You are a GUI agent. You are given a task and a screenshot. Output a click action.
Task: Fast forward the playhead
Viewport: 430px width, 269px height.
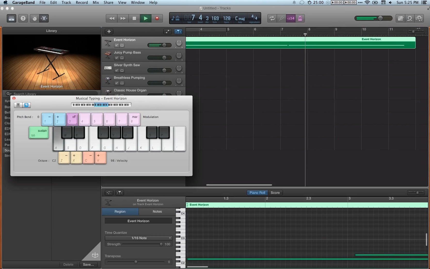[123, 18]
